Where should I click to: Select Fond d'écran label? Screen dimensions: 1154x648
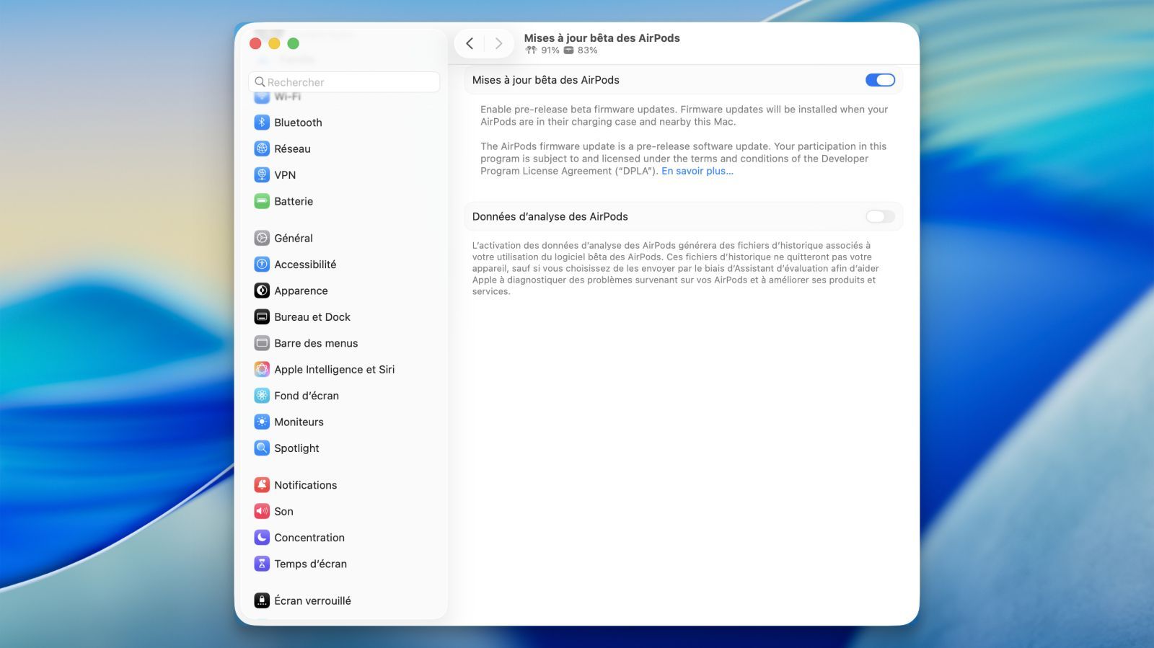tap(307, 396)
